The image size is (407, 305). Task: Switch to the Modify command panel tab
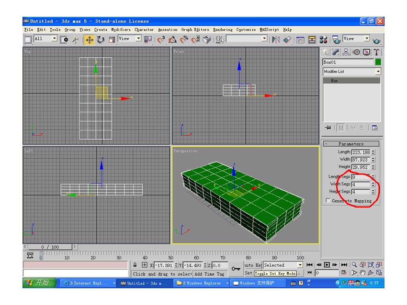click(x=336, y=52)
